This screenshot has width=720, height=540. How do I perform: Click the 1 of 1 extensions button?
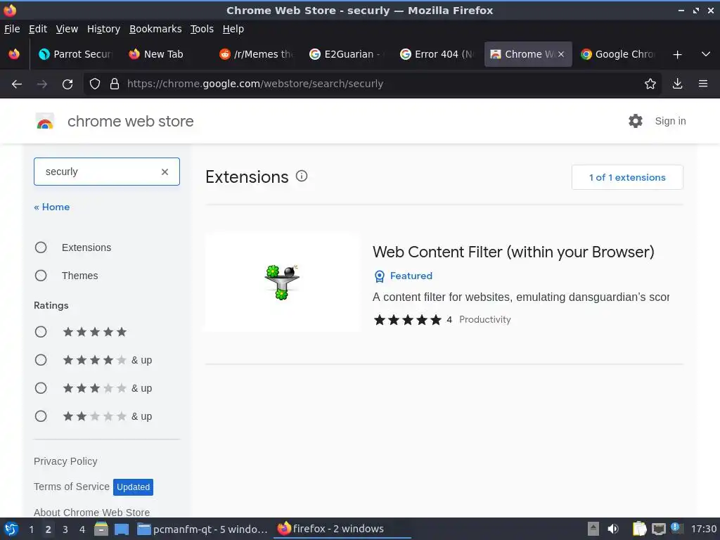[x=627, y=177]
